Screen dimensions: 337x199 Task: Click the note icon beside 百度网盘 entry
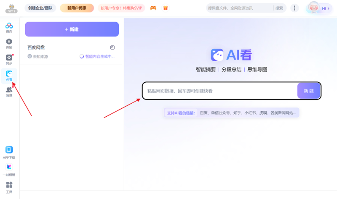point(112,47)
